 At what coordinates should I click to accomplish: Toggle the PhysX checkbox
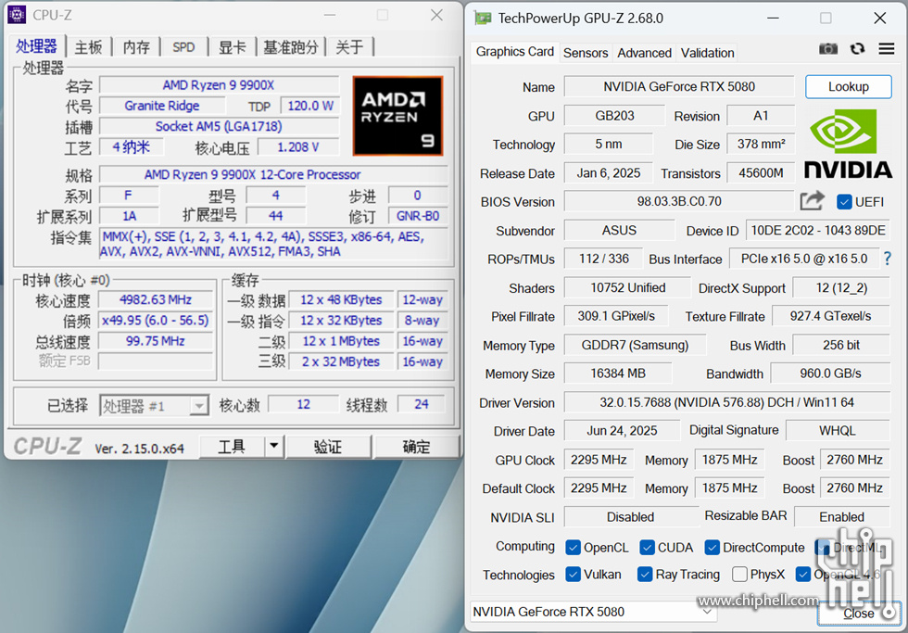(x=739, y=575)
